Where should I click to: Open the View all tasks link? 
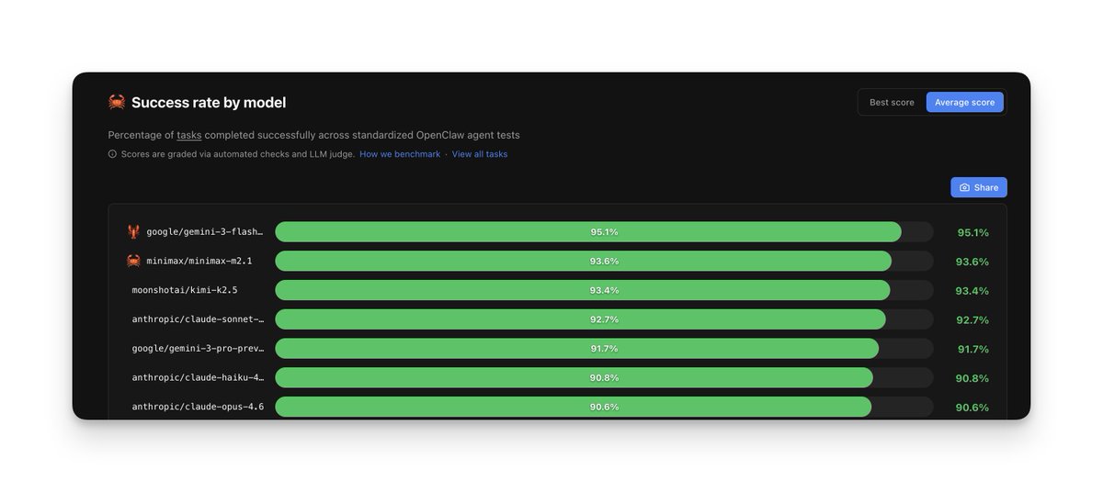coord(480,154)
